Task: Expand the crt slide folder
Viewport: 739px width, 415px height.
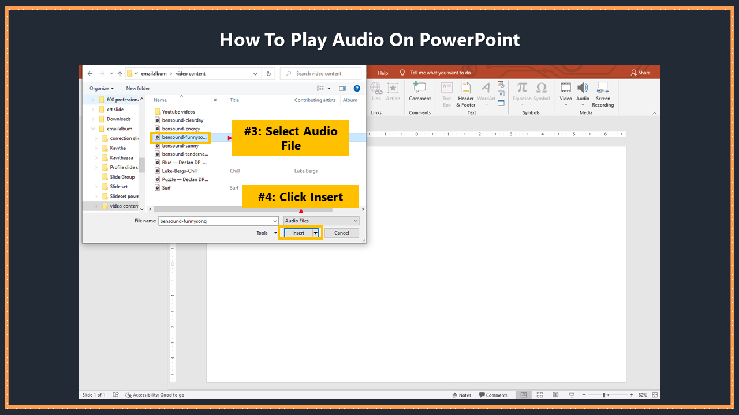Action: point(94,110)
